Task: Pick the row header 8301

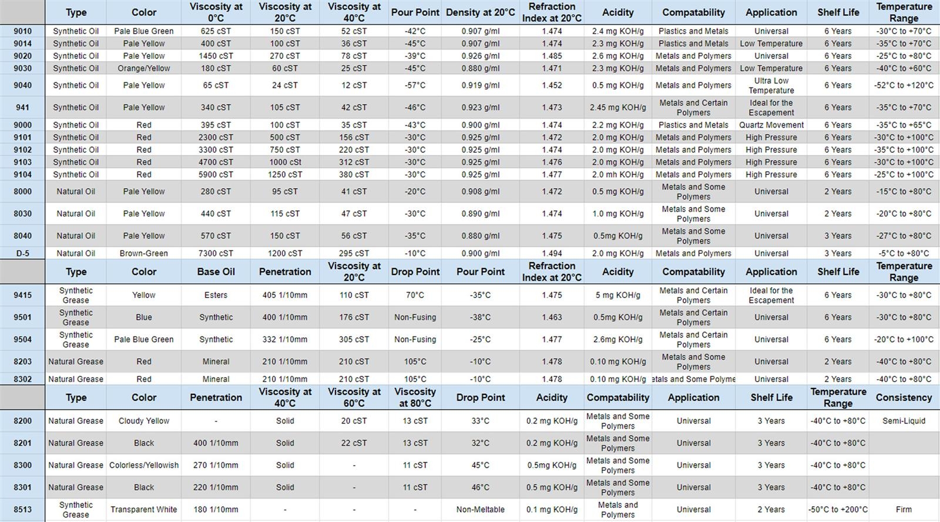Action: 22,487
